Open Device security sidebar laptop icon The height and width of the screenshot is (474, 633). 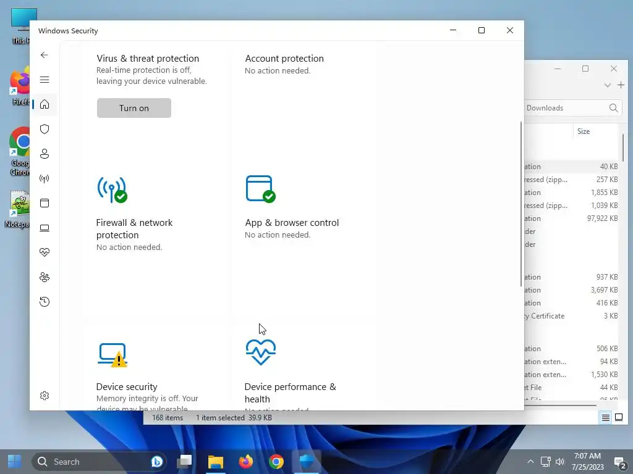(x=45, y=228)
